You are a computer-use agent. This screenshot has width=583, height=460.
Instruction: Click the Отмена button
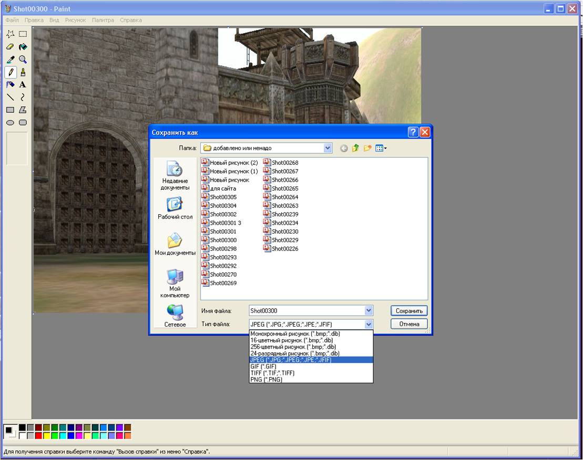409,324
